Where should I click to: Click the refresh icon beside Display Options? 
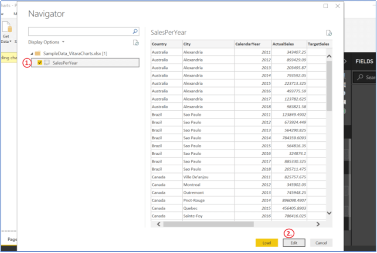136,42
